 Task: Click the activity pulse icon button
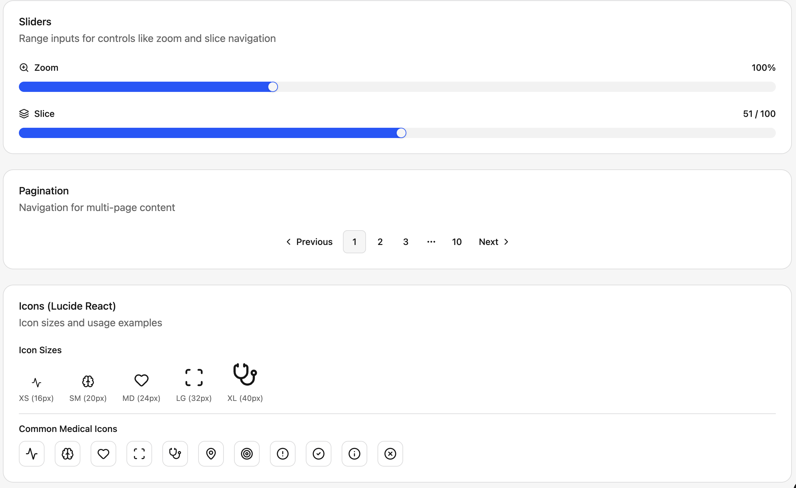click(32, 453)
